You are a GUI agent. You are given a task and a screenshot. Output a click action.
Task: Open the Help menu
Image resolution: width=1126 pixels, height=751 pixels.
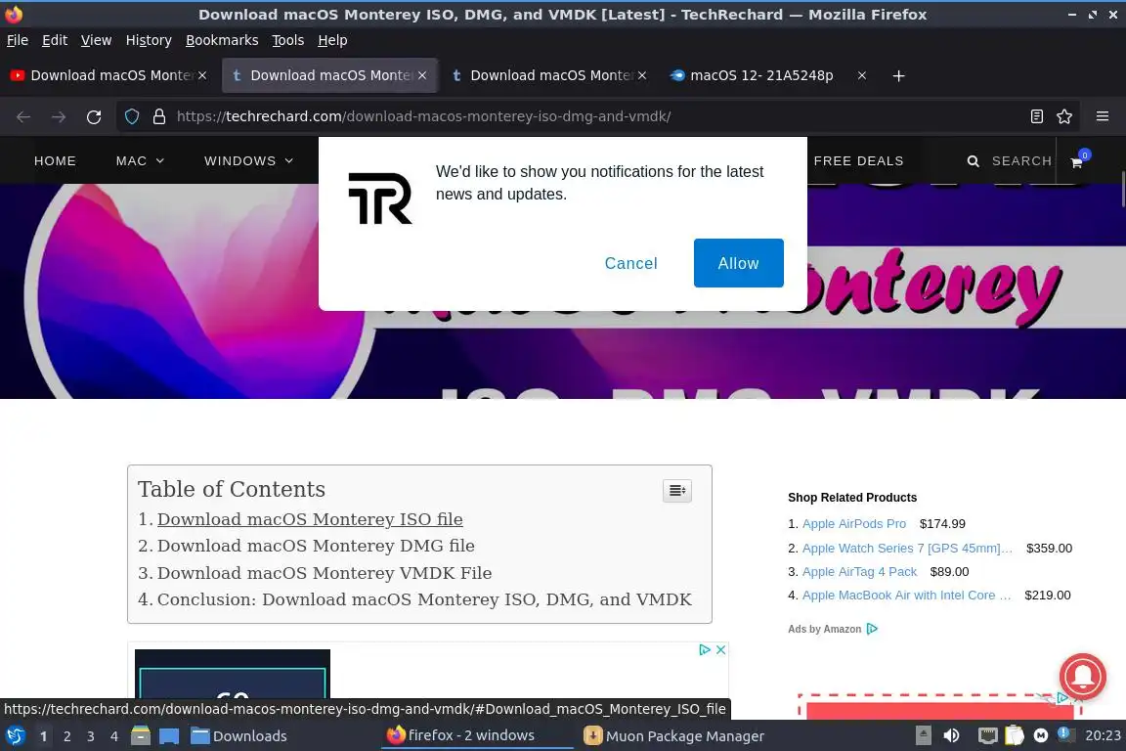332,40
